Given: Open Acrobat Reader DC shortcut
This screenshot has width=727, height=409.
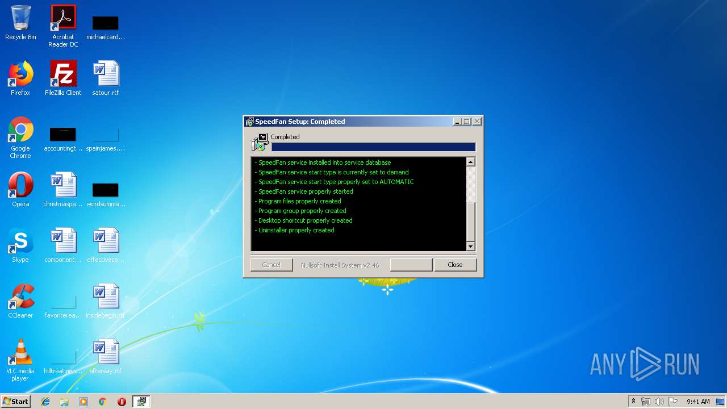Looking at the screenshot, I should click(63, 26).
